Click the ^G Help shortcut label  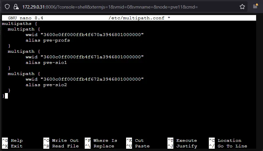tap(12, 141)
